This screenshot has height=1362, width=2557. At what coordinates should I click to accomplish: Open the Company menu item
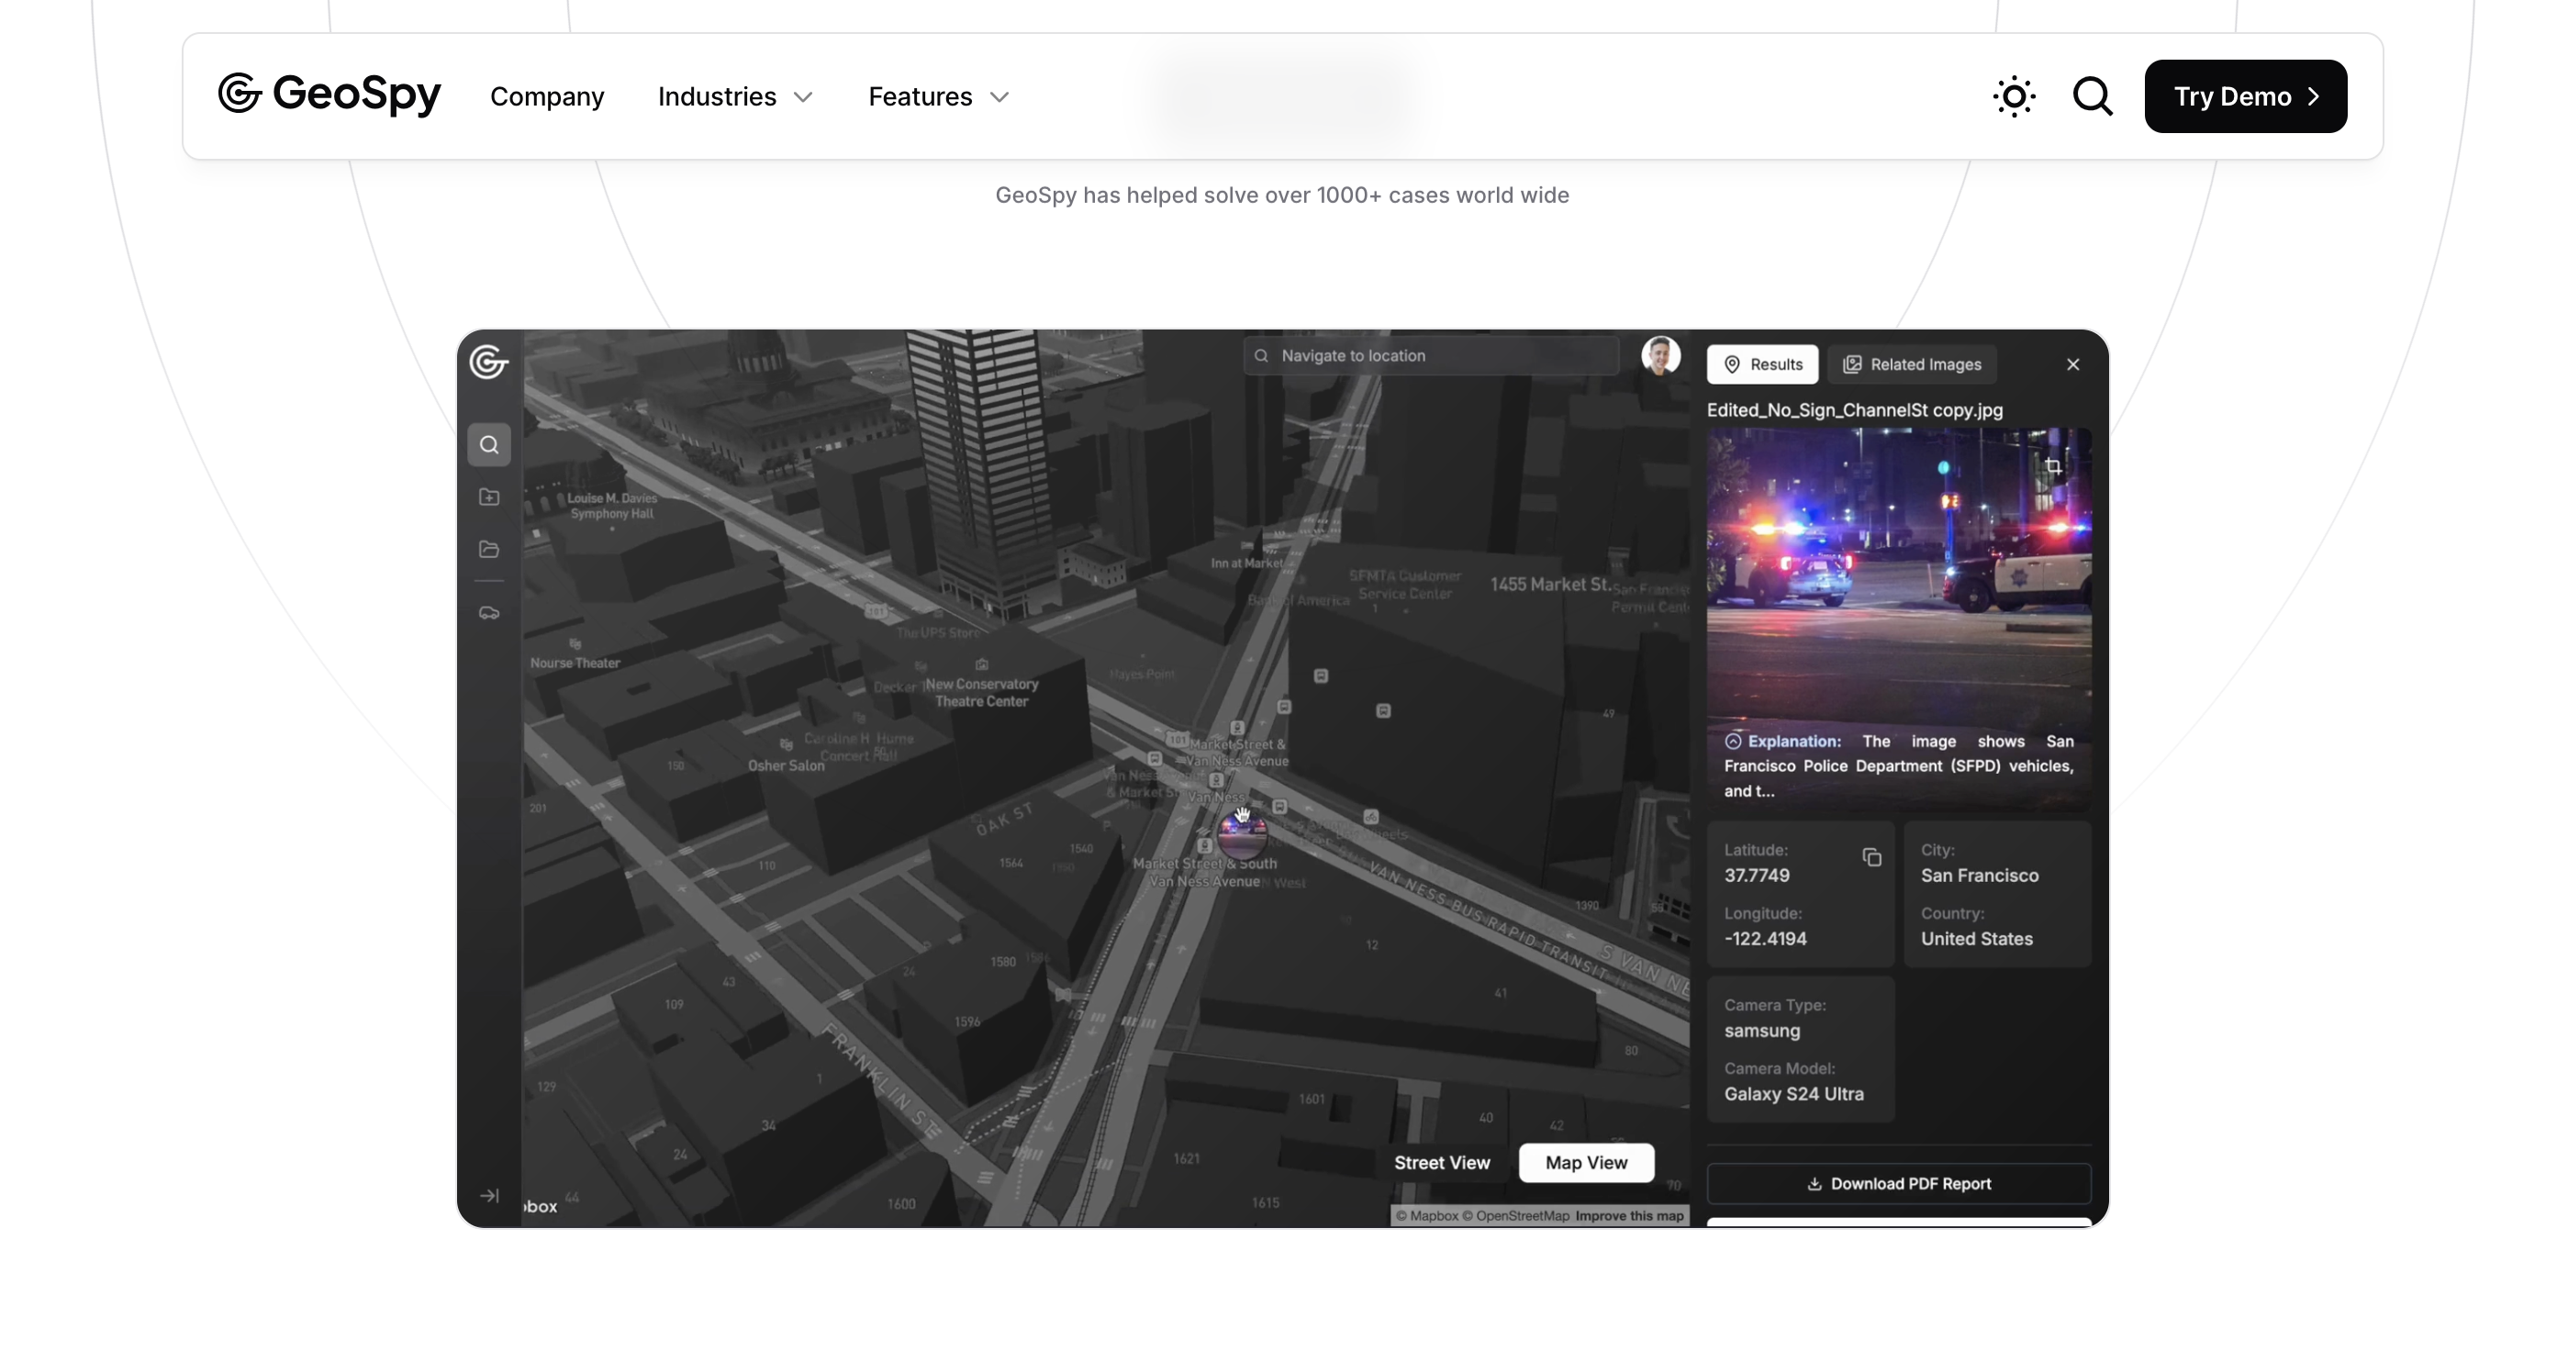(547, 96)
